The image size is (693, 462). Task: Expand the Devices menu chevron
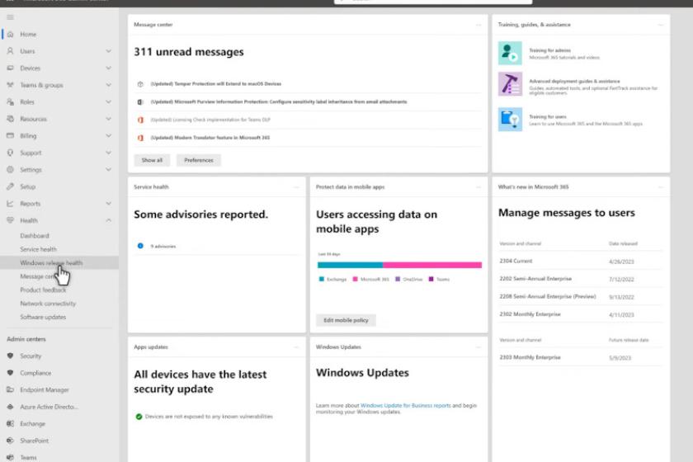point(108,68)
